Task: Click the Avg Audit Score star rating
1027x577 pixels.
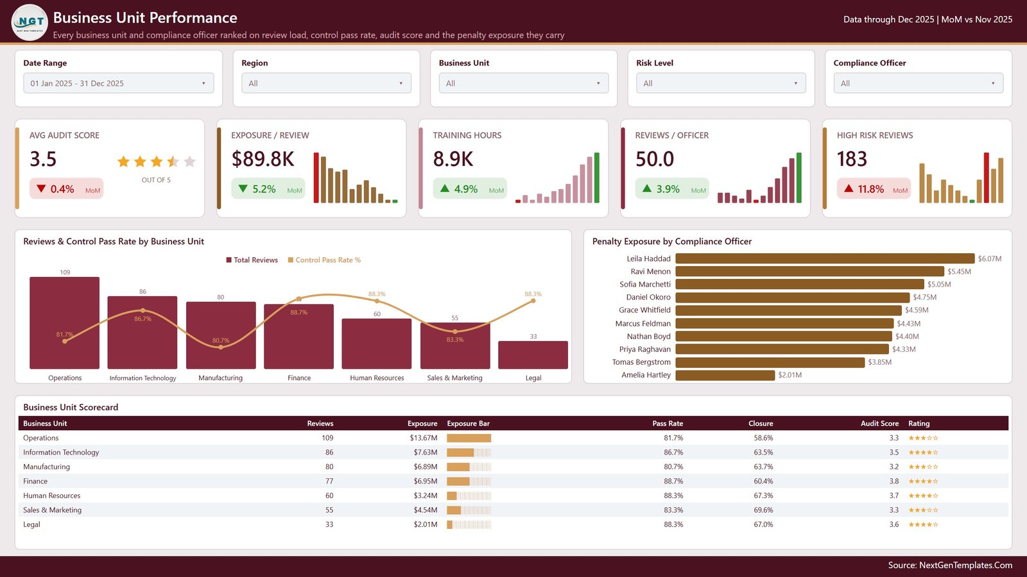Action: pyautogui.click(x=157, y=162)
